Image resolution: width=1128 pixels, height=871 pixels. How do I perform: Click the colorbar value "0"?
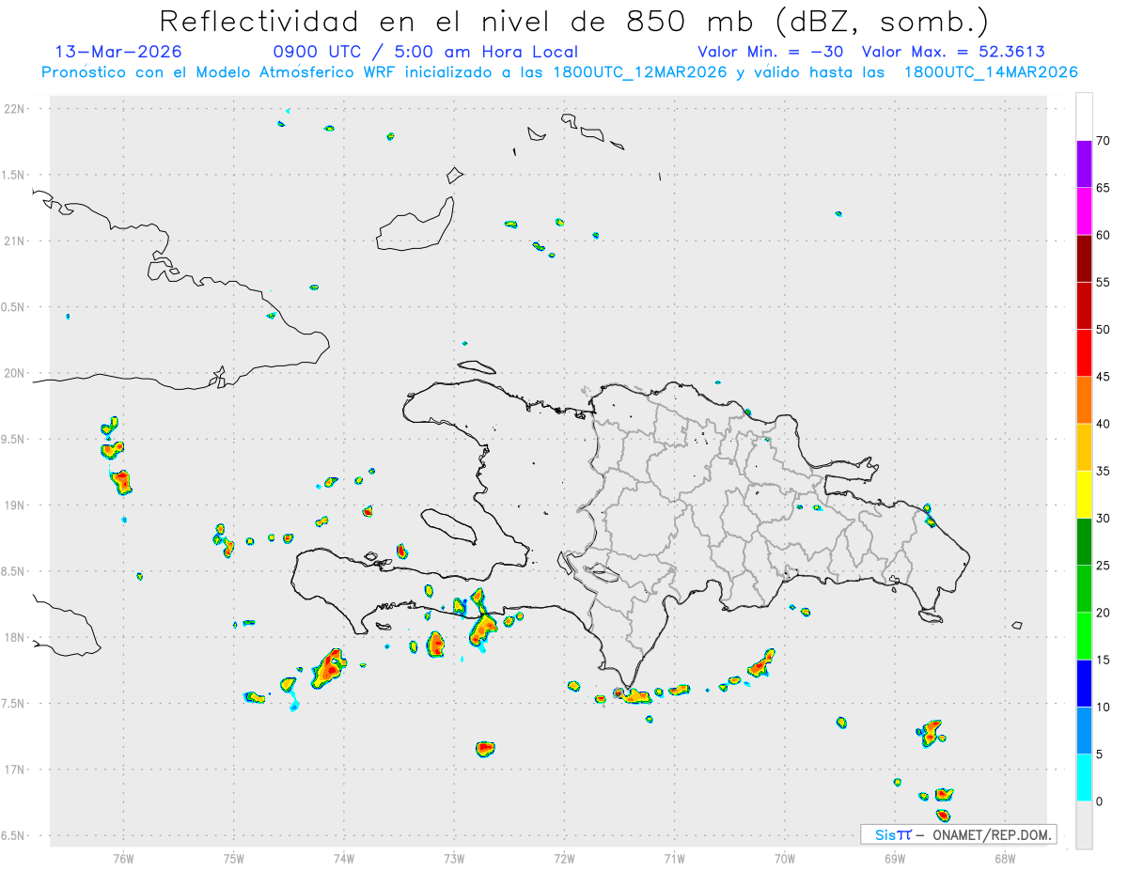[1100, 801]
